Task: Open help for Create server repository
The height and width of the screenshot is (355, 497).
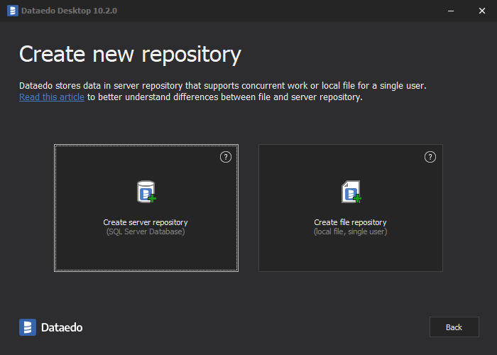Action: coord(226,157)
